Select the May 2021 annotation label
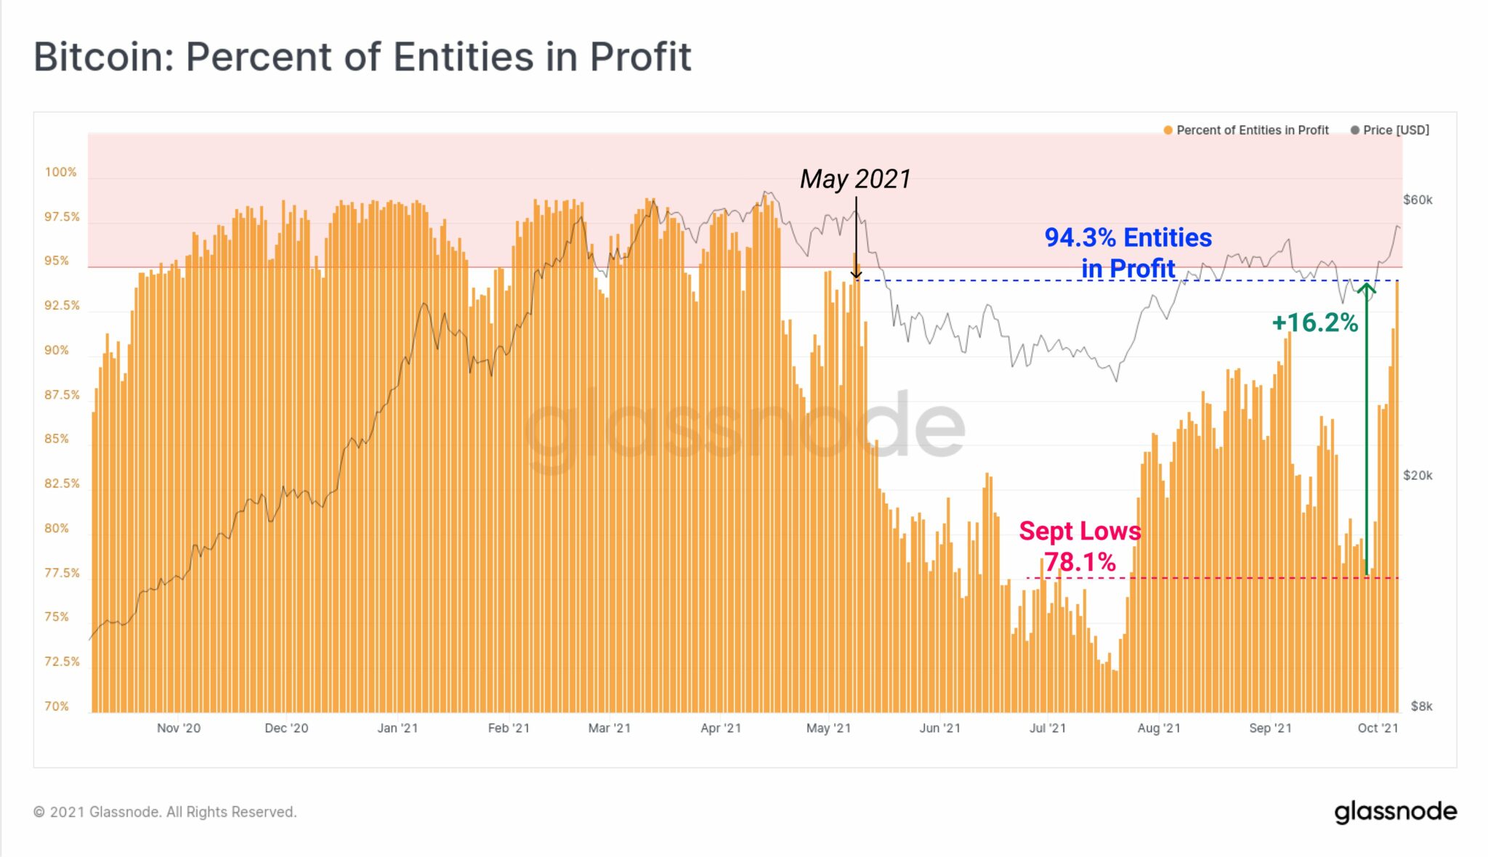The image size is (1488, 857). 855,179
